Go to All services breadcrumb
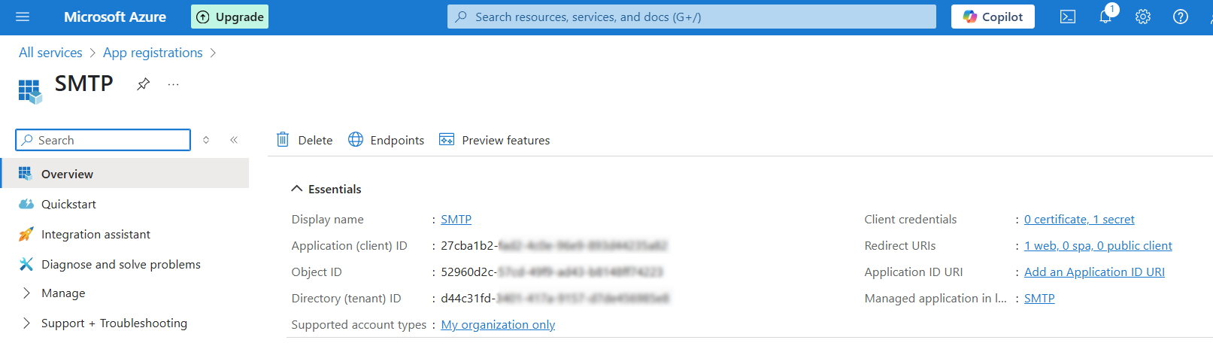The image size is (1213, 343). (x=50, y=53)
